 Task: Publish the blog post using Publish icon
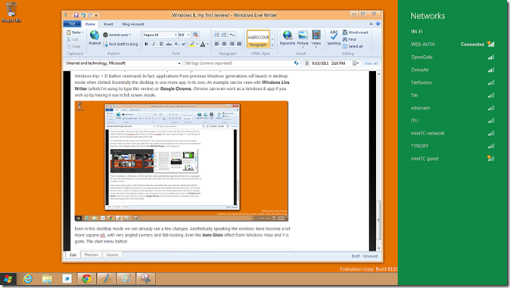(95, 38)
